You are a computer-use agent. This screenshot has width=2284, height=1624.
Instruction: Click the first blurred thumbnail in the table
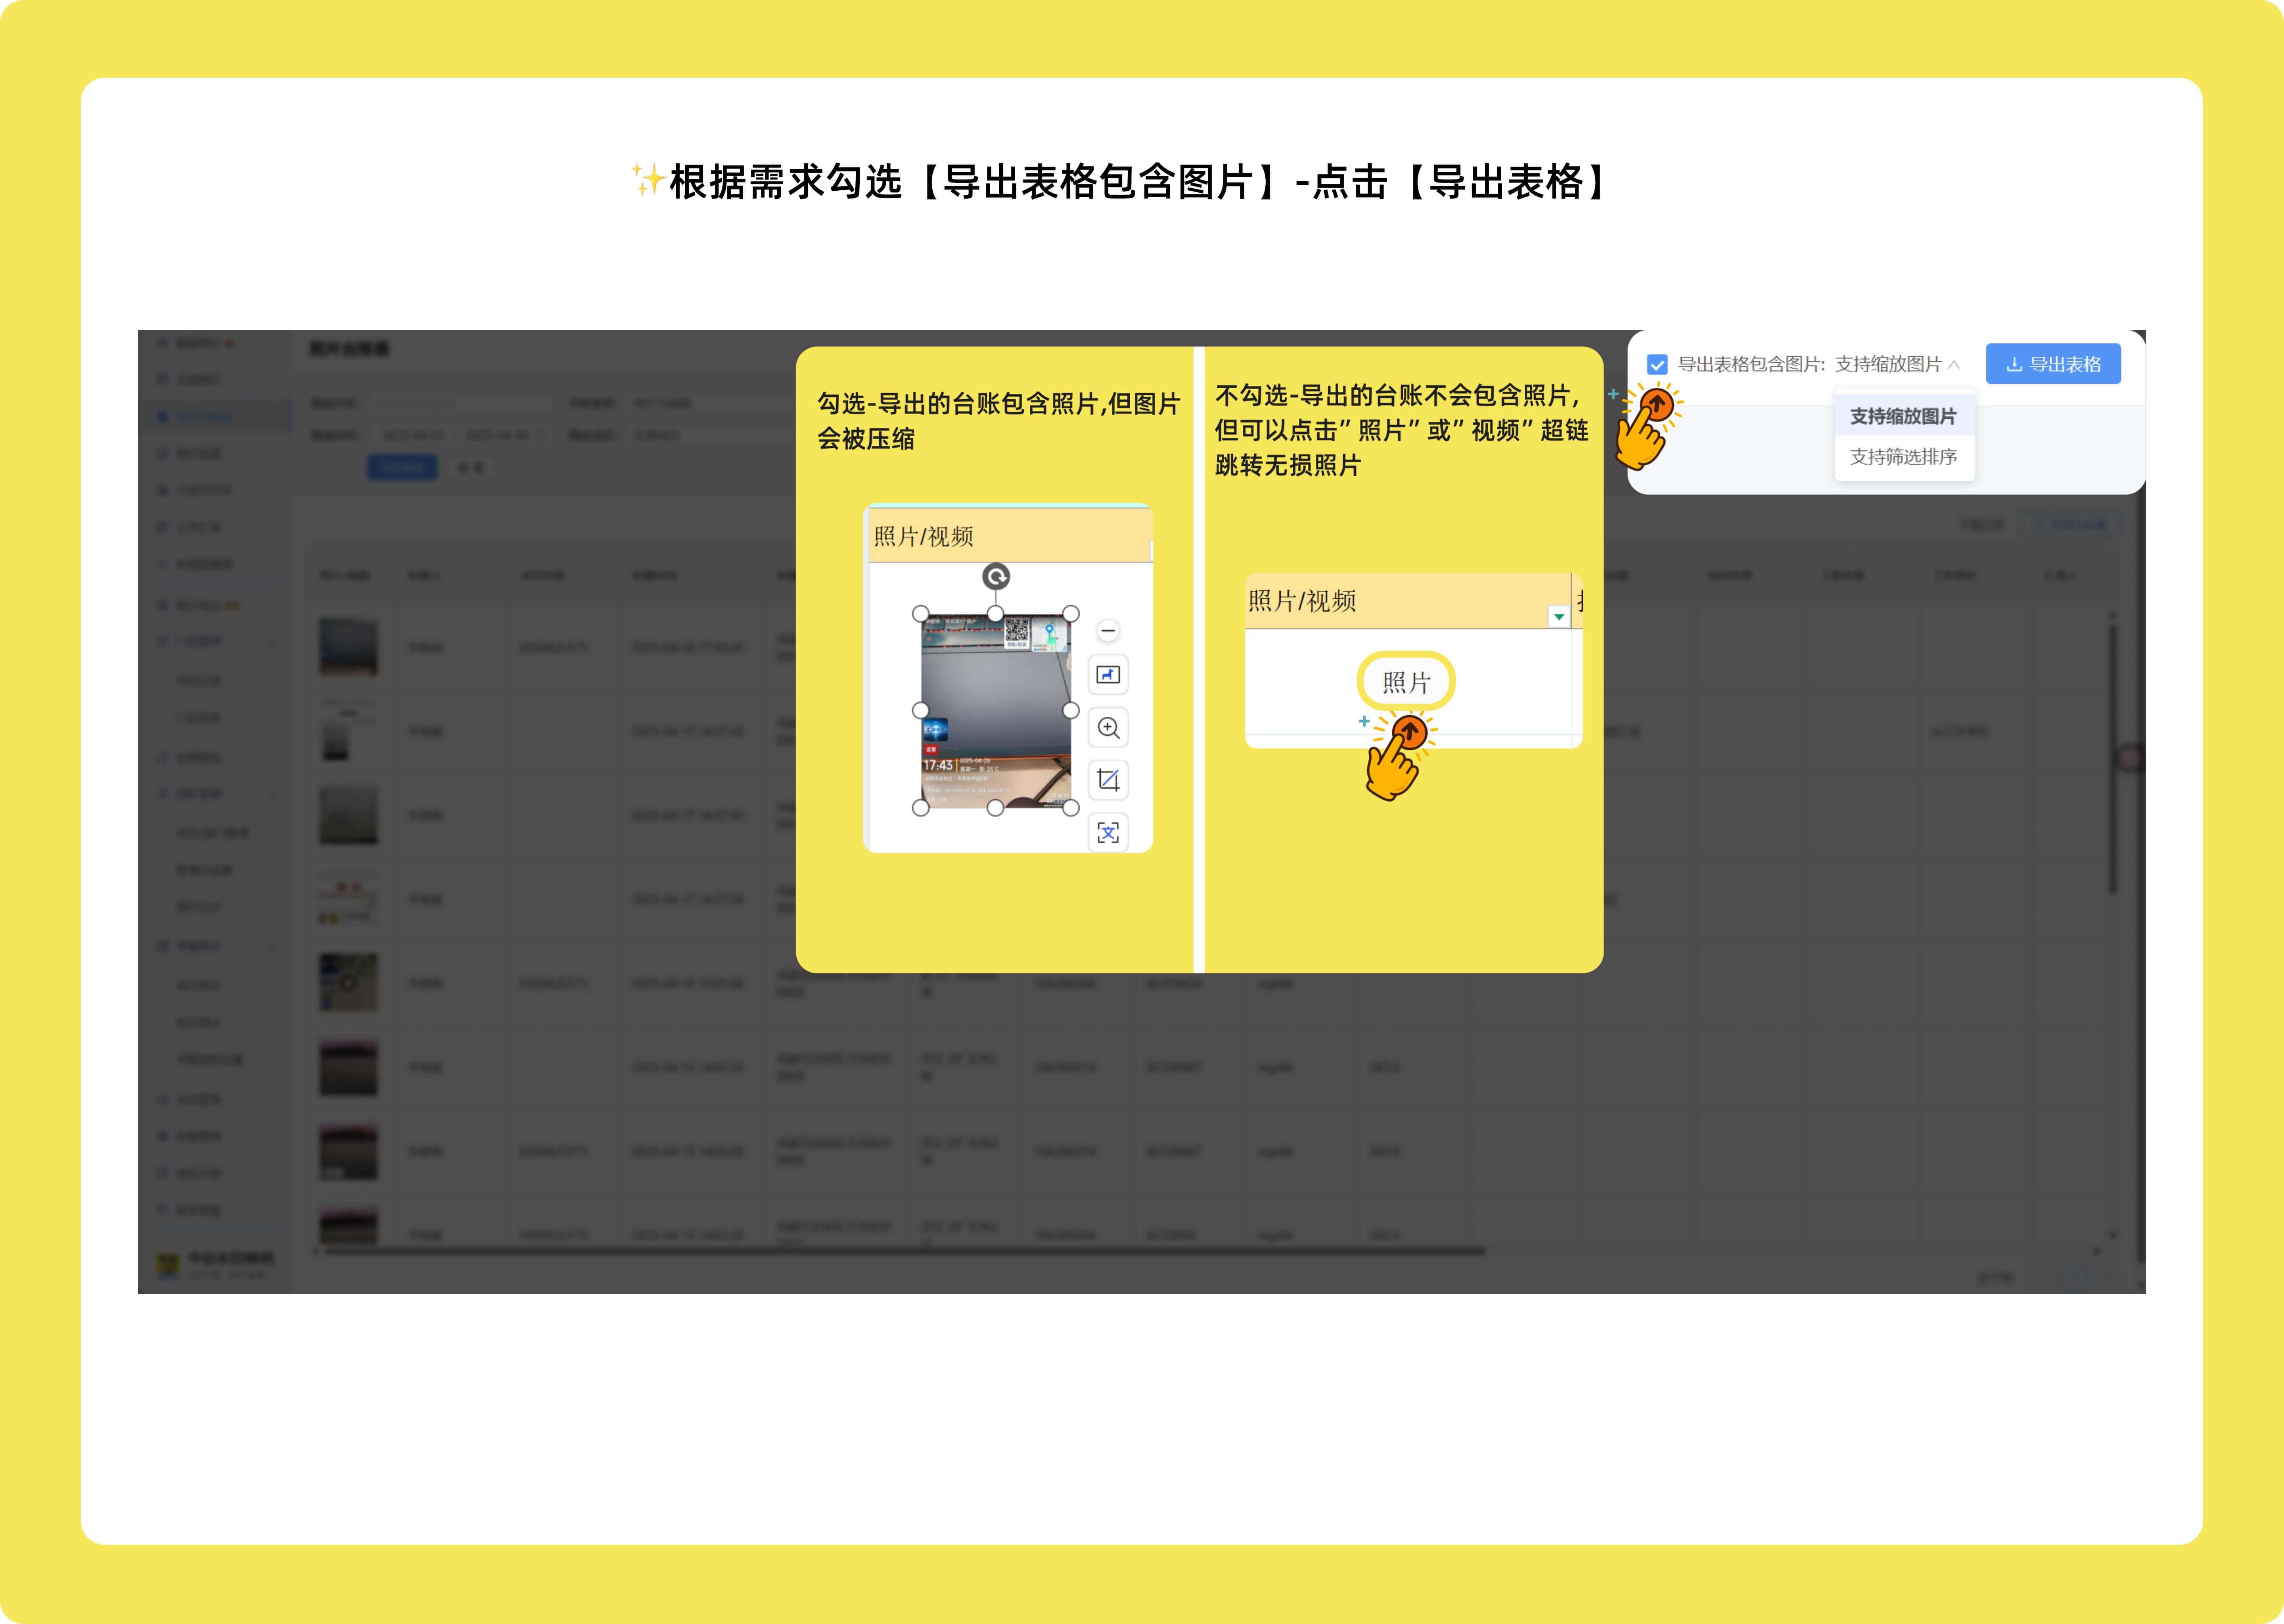[348, 646]
